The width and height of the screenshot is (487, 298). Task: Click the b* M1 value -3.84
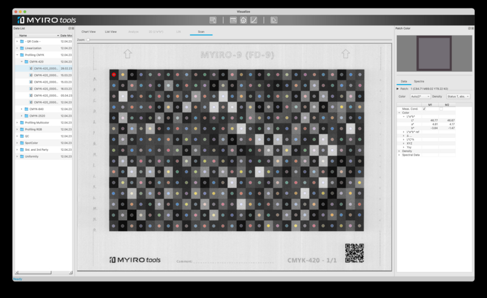[x=434, y=128]
